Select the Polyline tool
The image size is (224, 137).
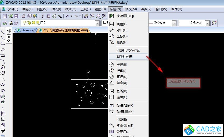point(3,44)
